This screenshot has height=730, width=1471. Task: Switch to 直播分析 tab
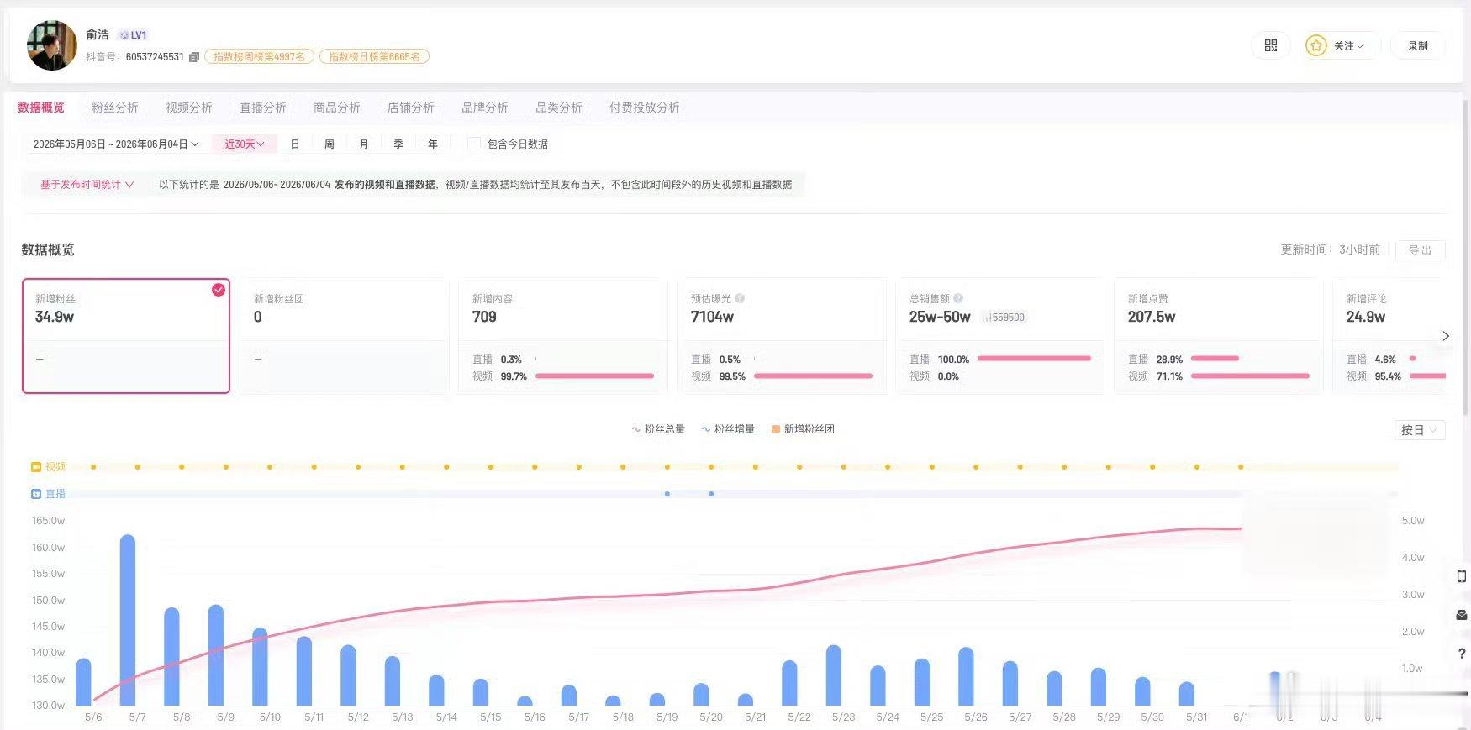[263, 108]
